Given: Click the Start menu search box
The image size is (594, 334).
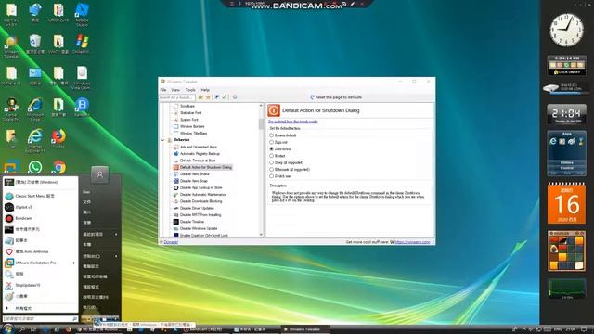Looking at the screenshot, I should [40, 319].
